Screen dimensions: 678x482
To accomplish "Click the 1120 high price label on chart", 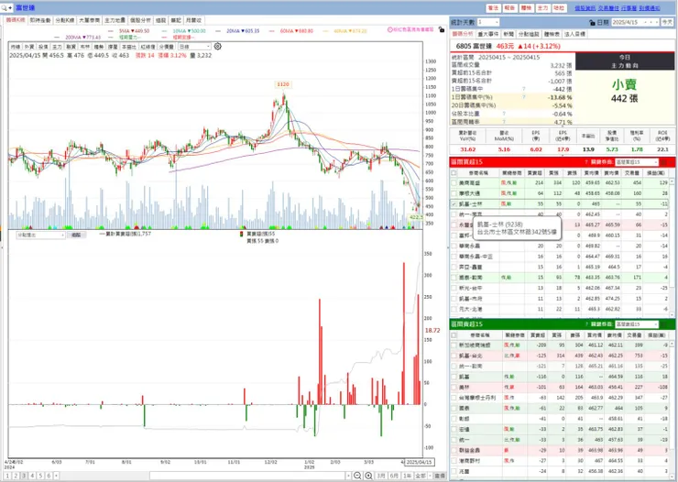I will [283, 84].
